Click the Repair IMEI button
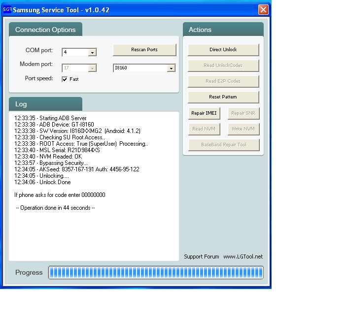The width and height of the screenshot is (346, 321). (204, 113)
